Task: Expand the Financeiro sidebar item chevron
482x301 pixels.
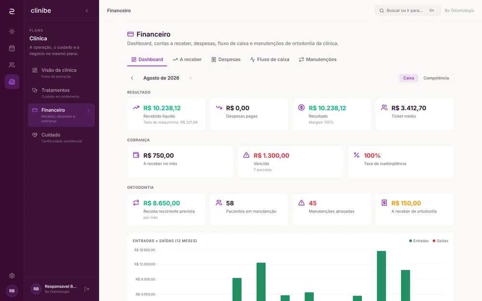Action: [89, 110]
